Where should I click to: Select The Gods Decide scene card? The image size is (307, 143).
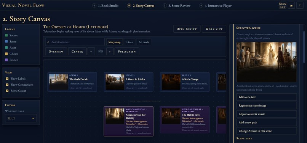coord(72,82)
